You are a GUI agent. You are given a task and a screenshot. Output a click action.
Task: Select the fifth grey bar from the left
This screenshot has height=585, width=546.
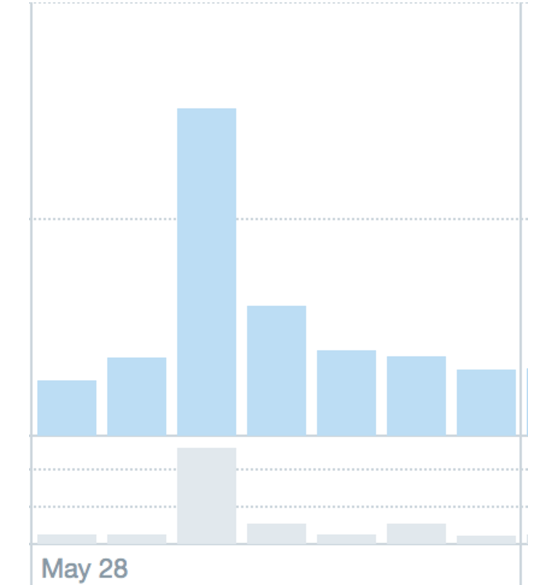(x=346, y=539)
